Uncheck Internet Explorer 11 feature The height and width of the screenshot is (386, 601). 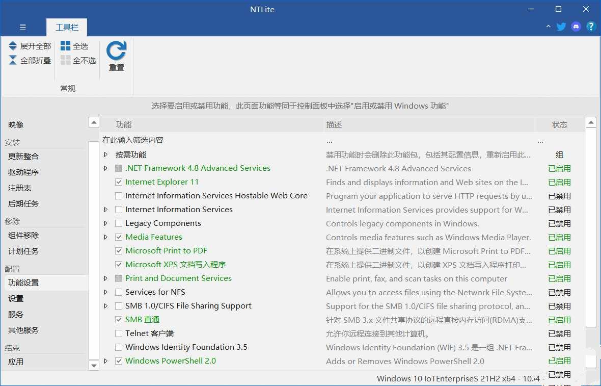tap(118, 182)
